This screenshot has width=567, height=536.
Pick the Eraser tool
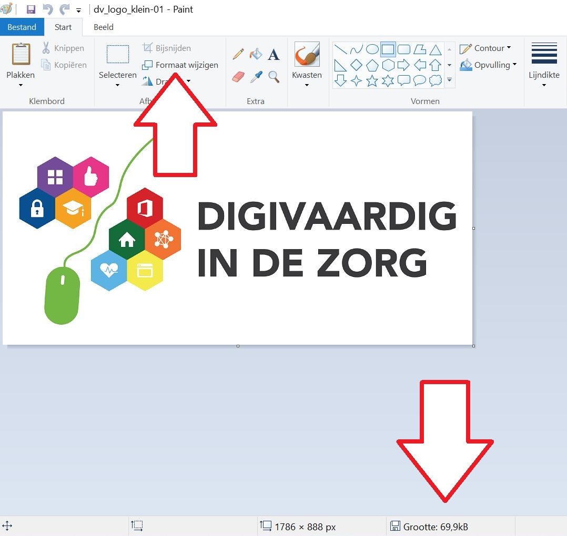(x=238, y=76)
